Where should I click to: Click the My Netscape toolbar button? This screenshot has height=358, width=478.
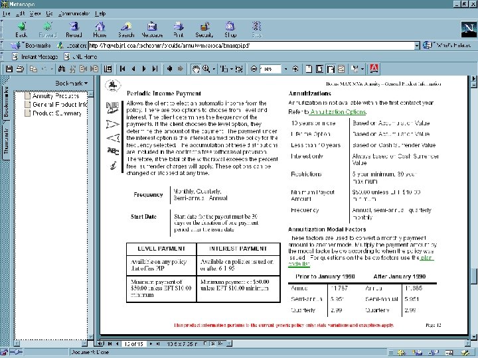(x=152, y=30)
